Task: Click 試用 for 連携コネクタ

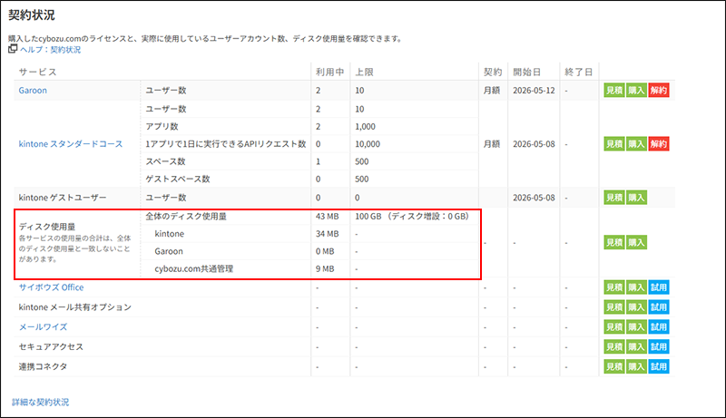Action: click(x=659, y=367)
